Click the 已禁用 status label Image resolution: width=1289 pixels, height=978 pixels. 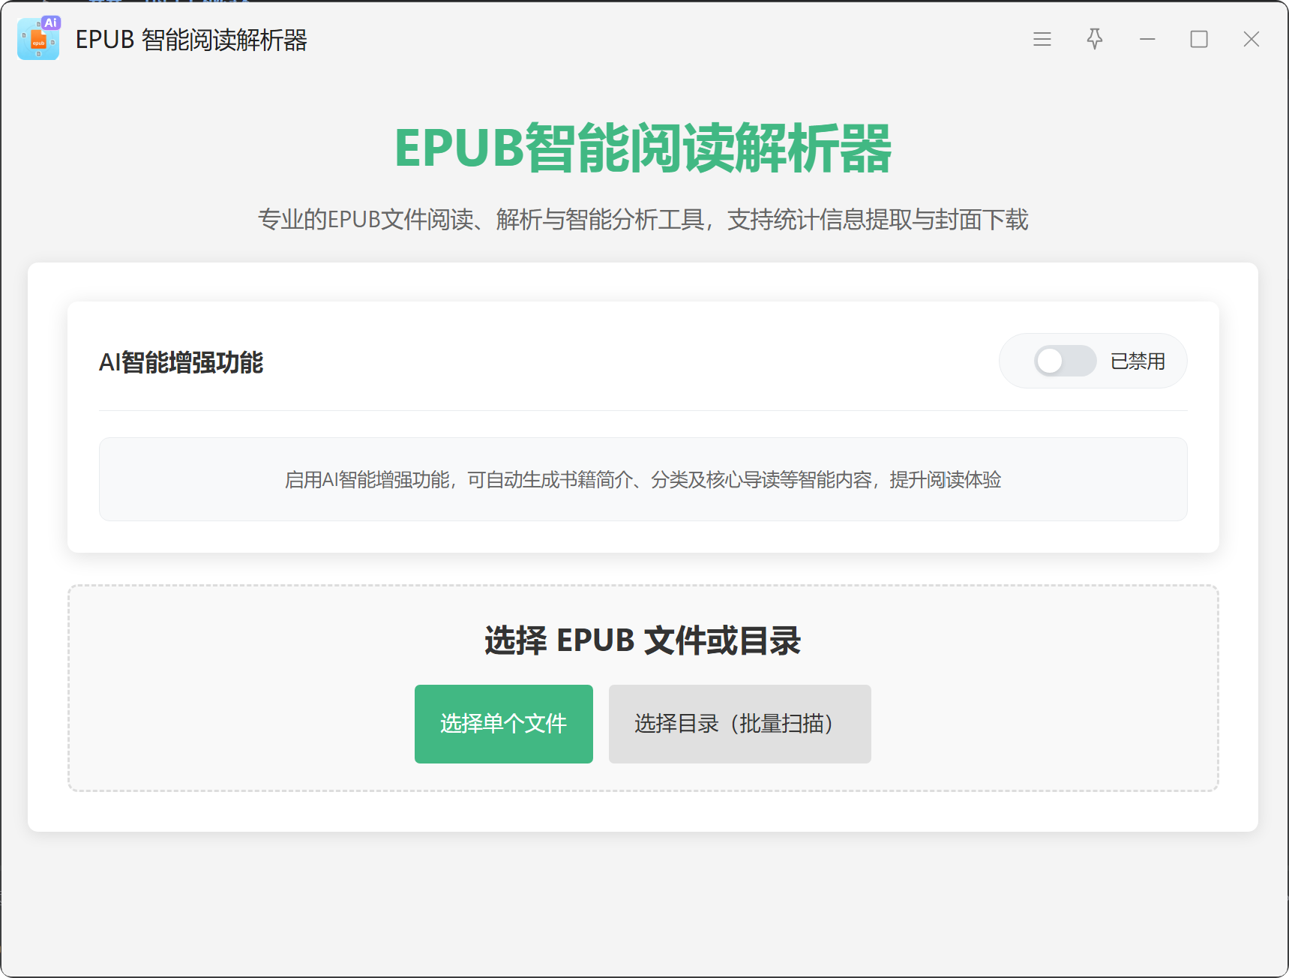pos(1137,361)
